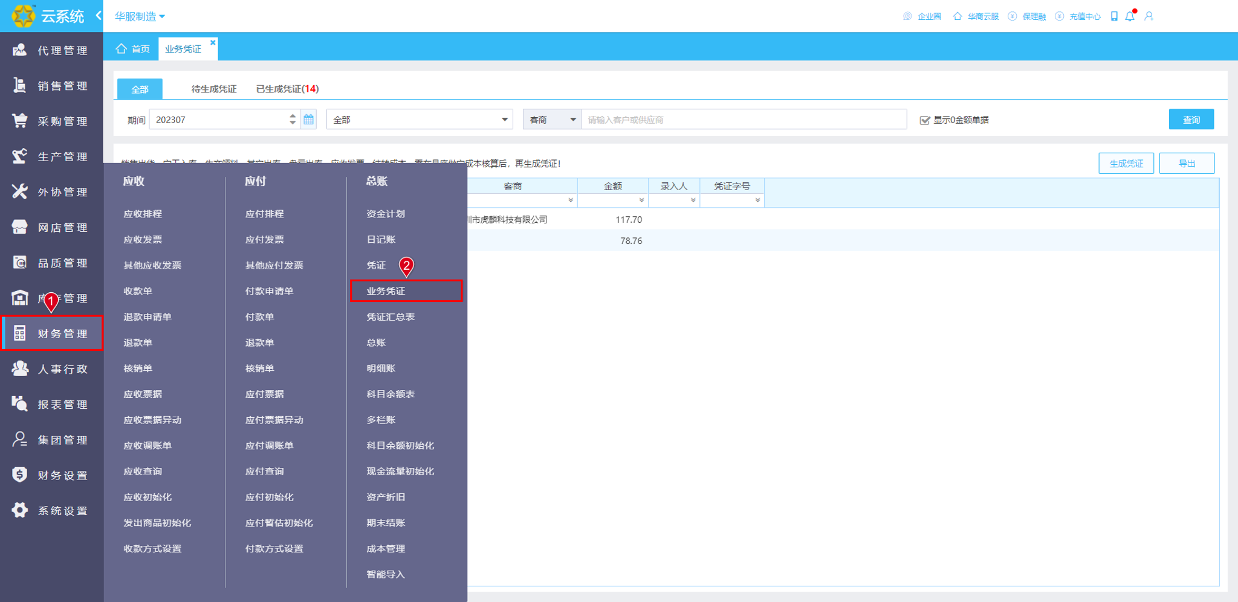Click the 人事行政 people icon

19,369
